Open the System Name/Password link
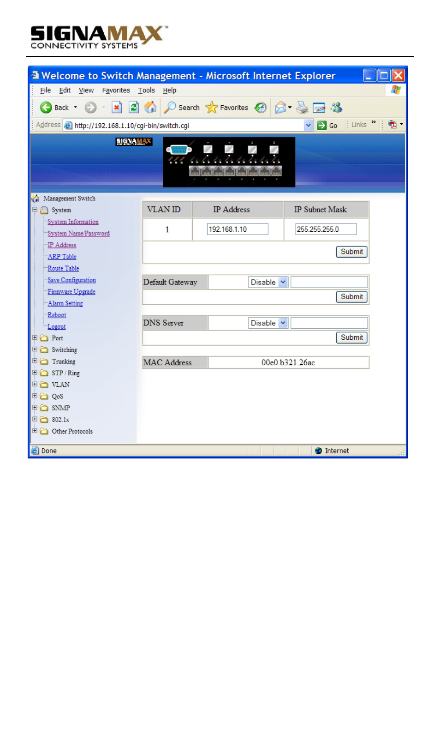This screenshot has width=440, height=741. tap(79, 234)
